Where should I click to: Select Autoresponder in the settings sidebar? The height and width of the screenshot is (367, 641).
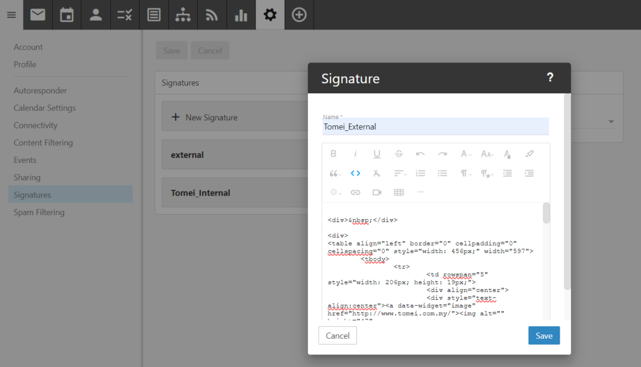click(x=40, y=90)
